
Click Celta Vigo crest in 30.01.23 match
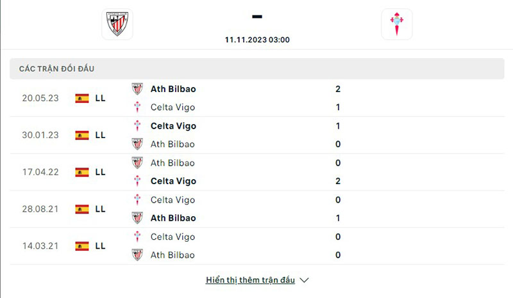pyautogui.click(x=137, y=126)
